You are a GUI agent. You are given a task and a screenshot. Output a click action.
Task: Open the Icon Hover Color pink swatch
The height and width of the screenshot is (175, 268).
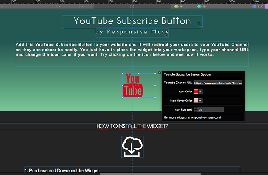point(196,101)
